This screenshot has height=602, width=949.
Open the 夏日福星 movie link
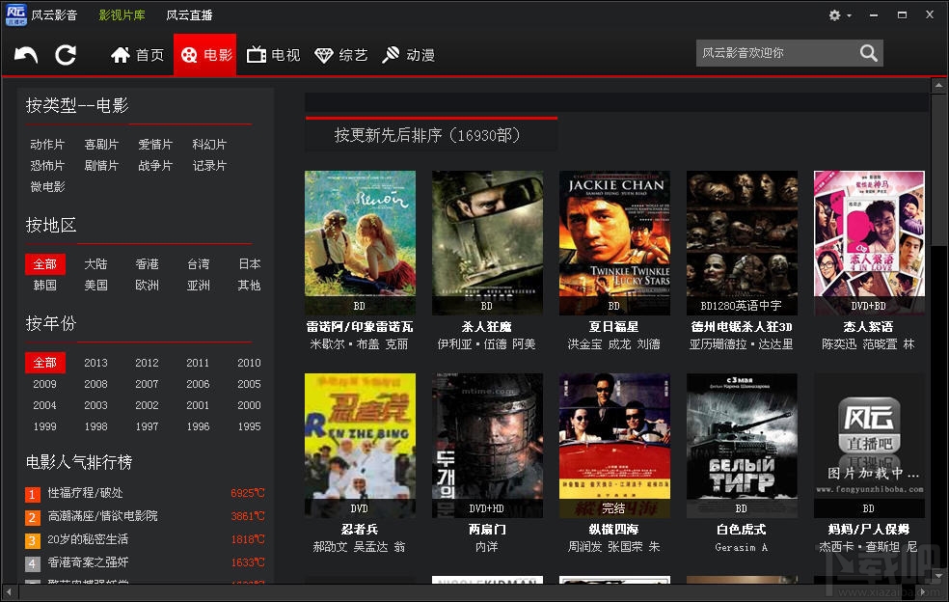(x=614, y=326)
